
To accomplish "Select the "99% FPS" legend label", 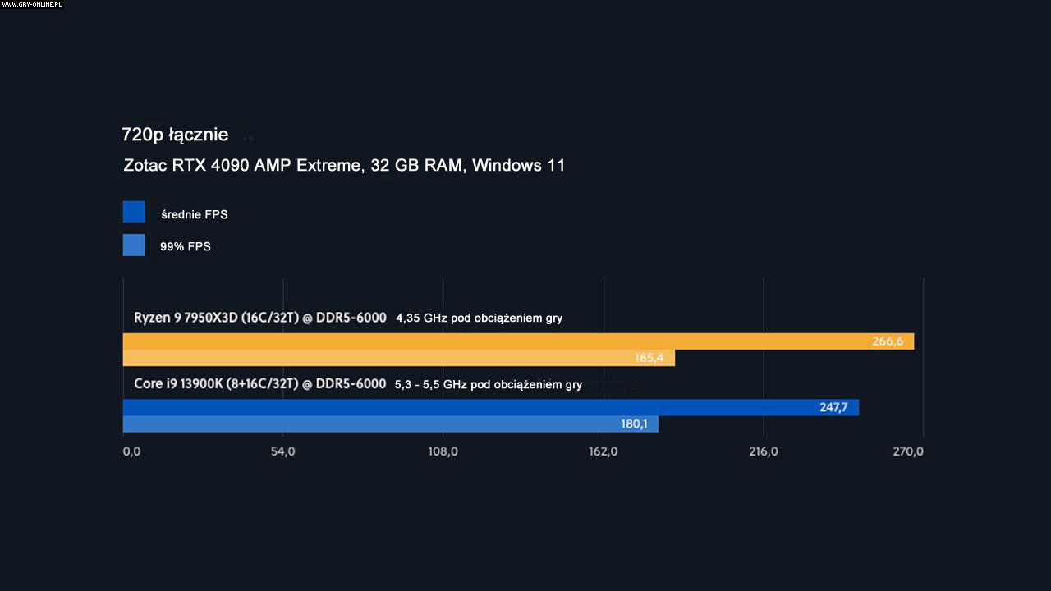I will click(186, 246).
